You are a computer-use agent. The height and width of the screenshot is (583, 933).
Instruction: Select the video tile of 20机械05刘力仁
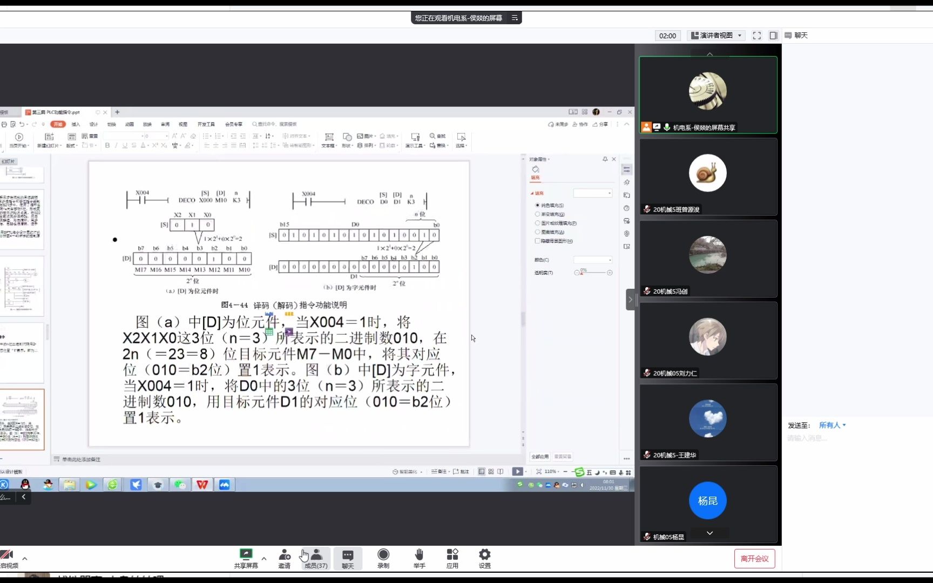(708, 340)
